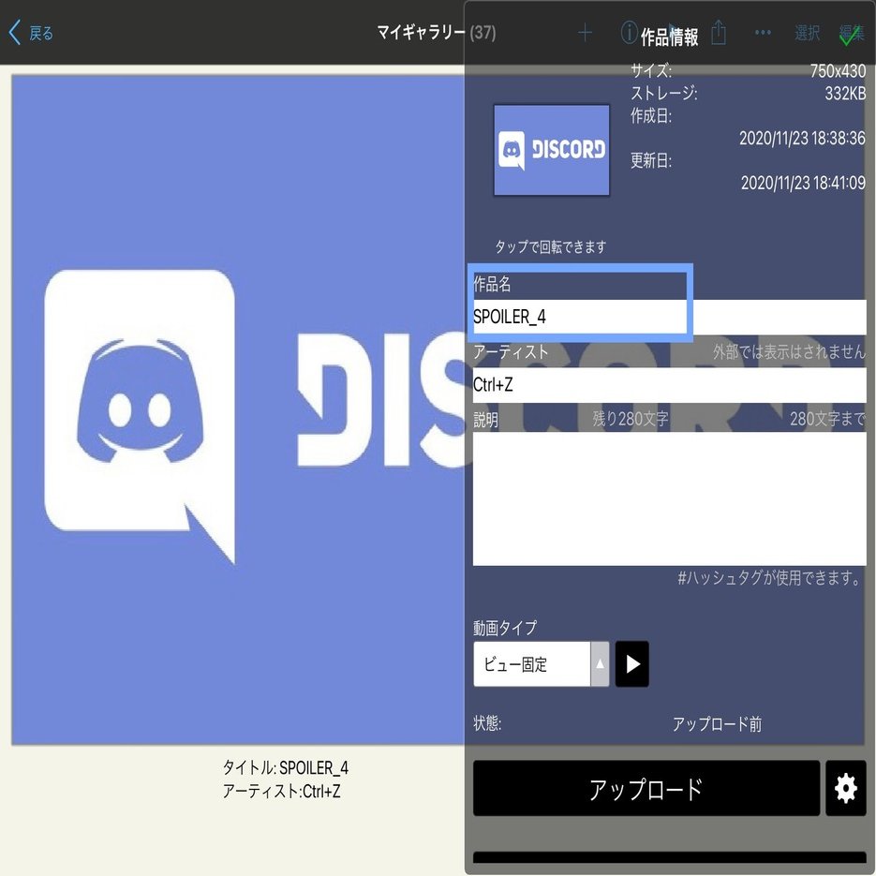The width and height of the screenshot is (876, 876).
Task: Tap the Discord thumbnail to rotate it
Action: click(551, 150)
